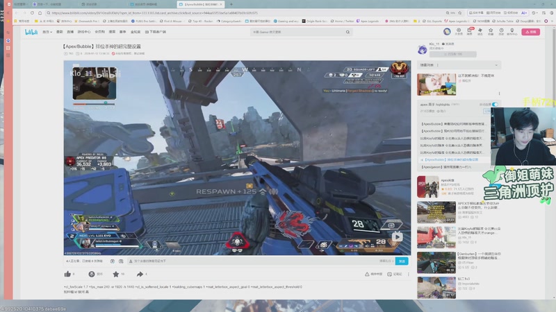556x312 pixels.
Task: Click the uploader name Klo_11
Action: (x=434, y=44)
